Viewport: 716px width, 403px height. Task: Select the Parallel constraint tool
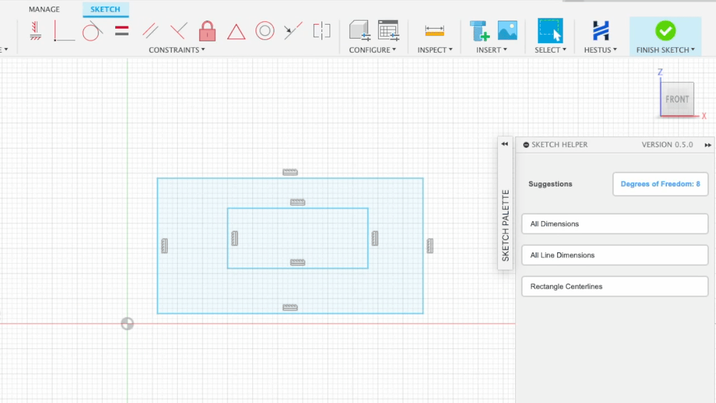tap(150, 30)
